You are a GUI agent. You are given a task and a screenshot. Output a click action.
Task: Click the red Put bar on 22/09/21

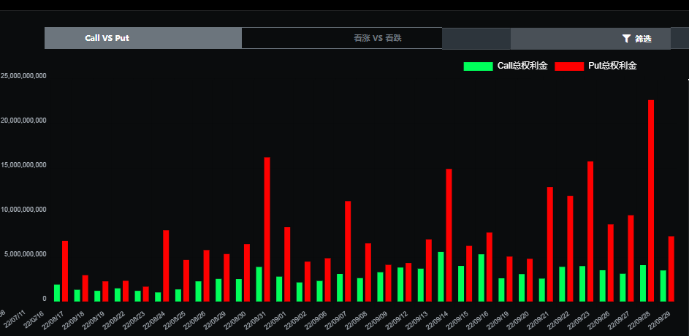tap(549, 244)
